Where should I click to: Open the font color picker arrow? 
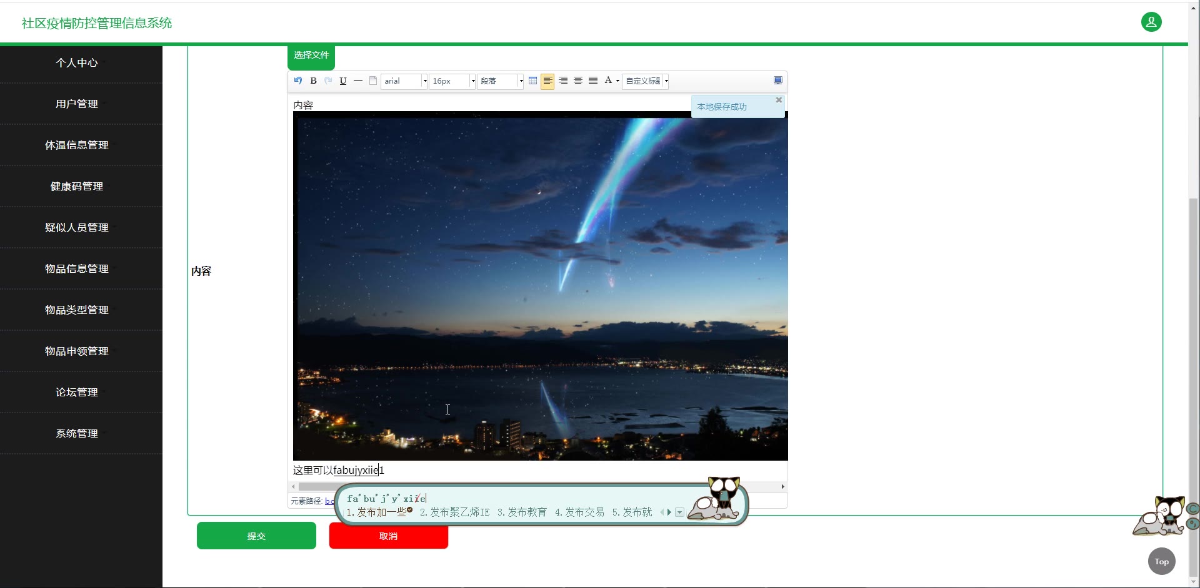[617, 81]
